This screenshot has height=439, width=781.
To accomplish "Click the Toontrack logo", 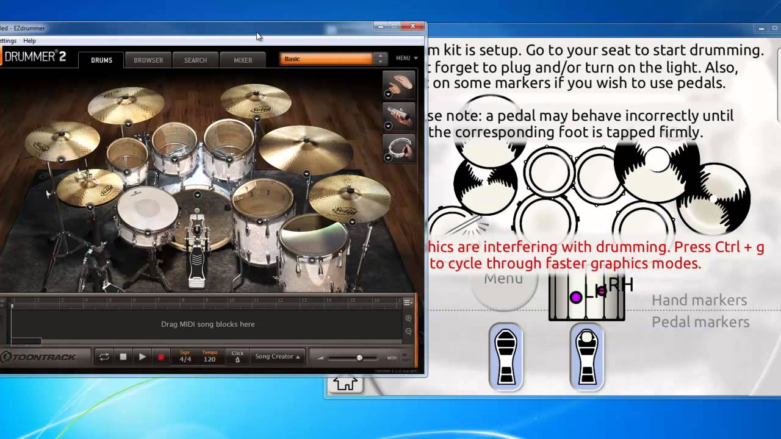I will [x=38, y=357].
